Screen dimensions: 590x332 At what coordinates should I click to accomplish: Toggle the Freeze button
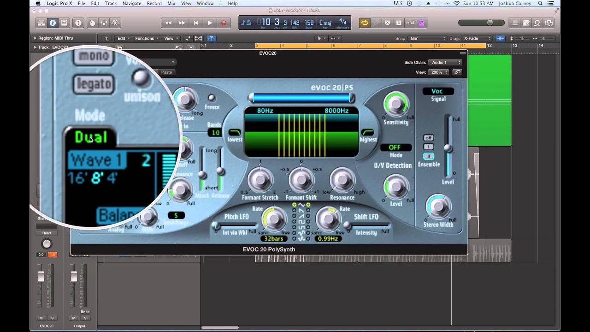click(x=212, y=98)
